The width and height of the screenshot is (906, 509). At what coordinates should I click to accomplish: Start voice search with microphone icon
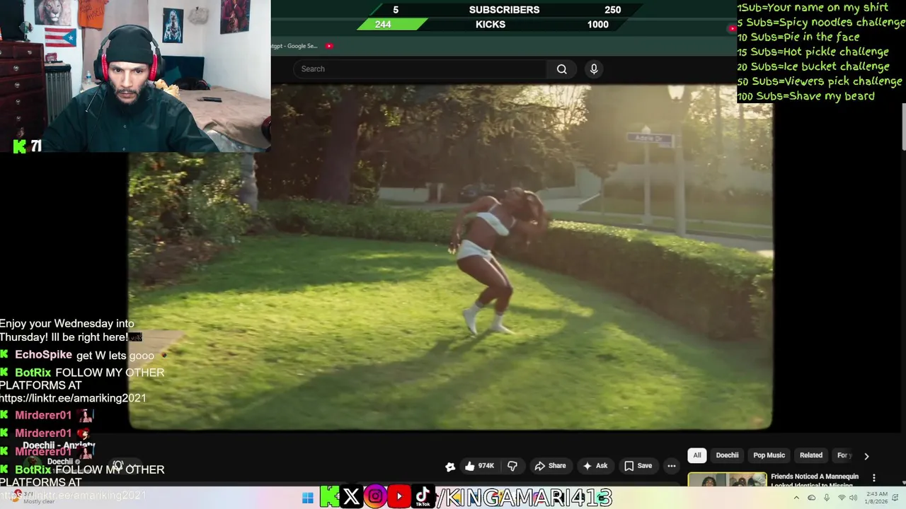click(x=594, y=69)
